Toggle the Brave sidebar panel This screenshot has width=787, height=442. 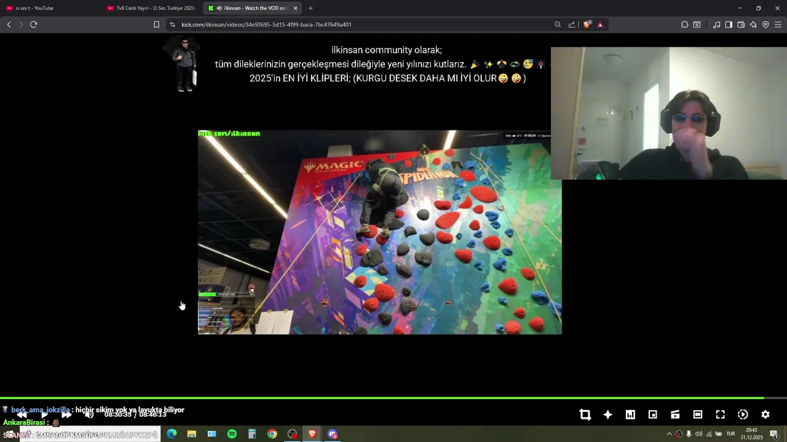[x=729, y=25]
